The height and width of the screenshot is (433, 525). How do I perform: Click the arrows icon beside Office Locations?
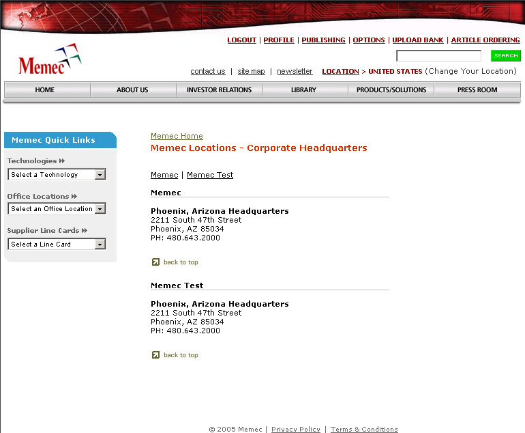click(x=74, y=197)
